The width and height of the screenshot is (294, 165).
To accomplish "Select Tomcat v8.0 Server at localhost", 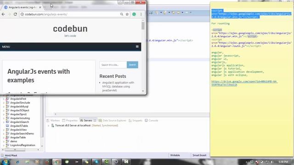I will click(73, 126).
